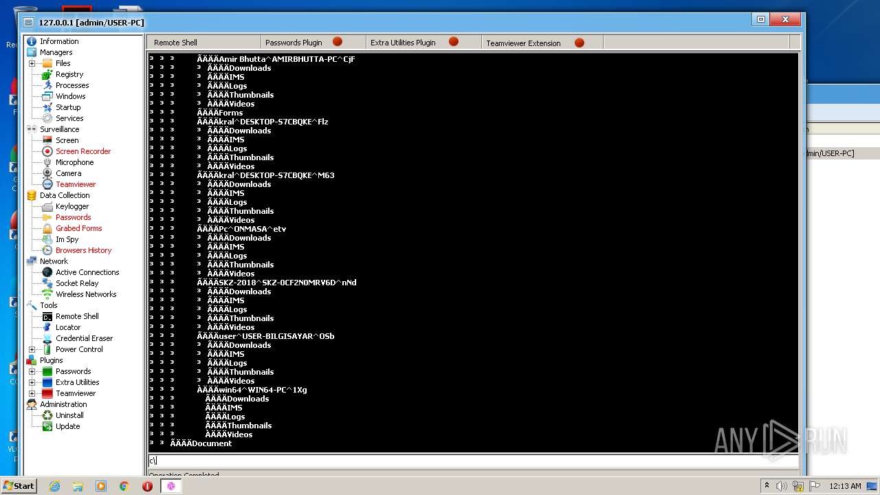Viewport: 880px width, 495px height.
Task: Select the Data Collection category
Action: [65, 195]
